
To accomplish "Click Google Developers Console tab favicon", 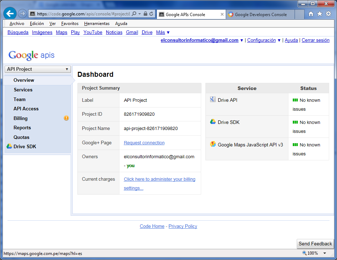I will pos(231,14).
